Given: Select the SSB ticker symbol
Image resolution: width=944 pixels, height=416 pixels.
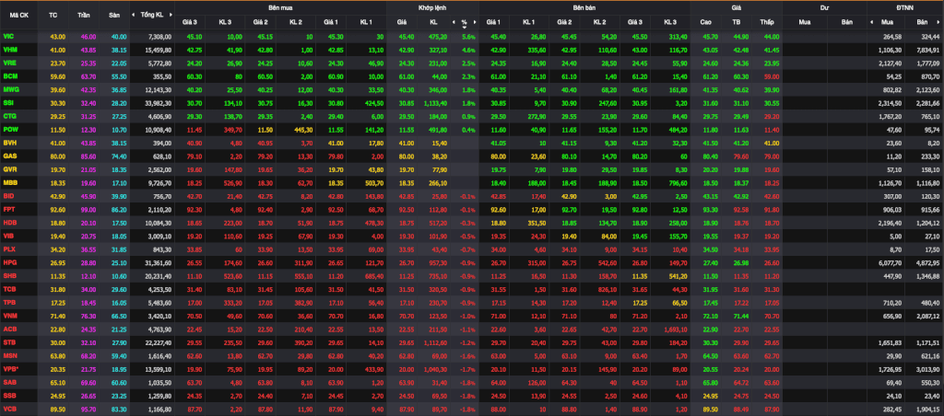Looking at the screenshot, I should tap(9, 394).
